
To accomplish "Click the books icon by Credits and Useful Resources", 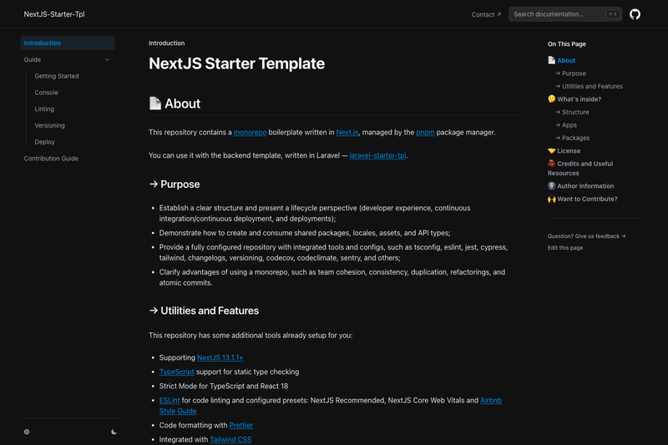I will click(x=552, y=163).
